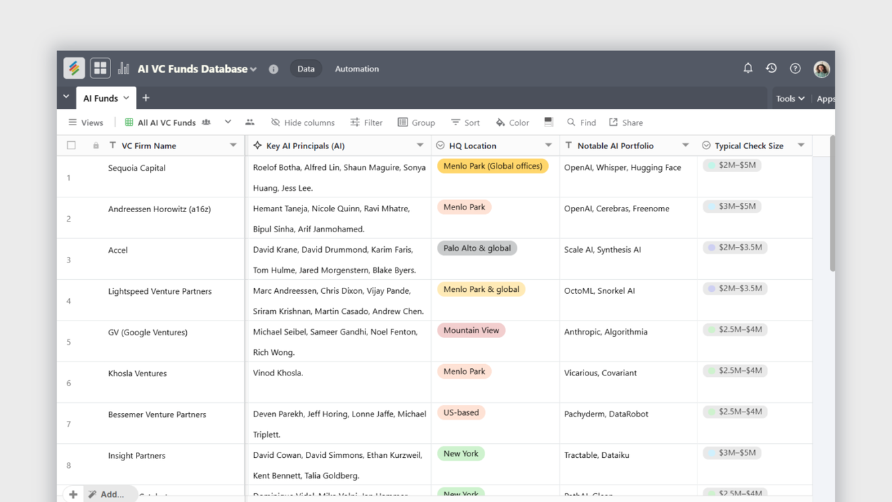Image resolution: width=892 pixels, height=502 pixels.
Task: Check the select-all checkbox in the header row
Action: click(x=71, y=145)
